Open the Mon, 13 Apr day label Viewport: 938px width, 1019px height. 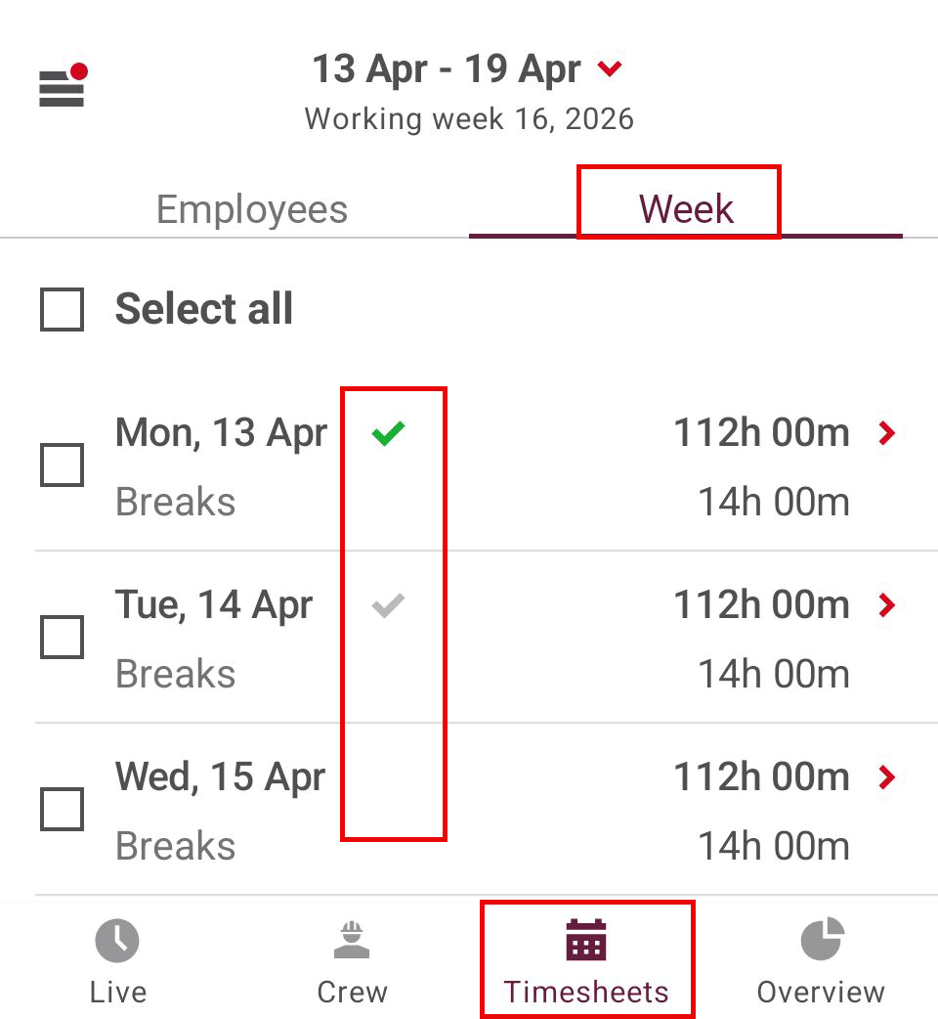(221, 432)
